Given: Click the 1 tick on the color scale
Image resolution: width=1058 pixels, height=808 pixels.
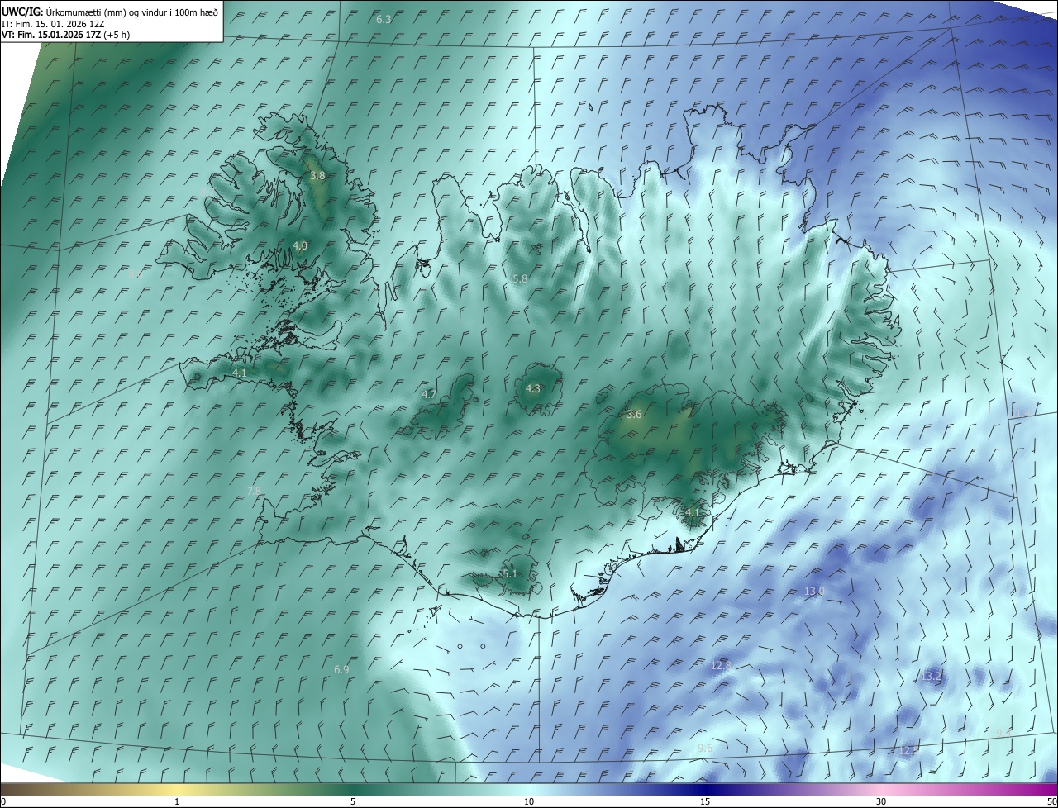Looking at the screenshot, I should point(178,801).
